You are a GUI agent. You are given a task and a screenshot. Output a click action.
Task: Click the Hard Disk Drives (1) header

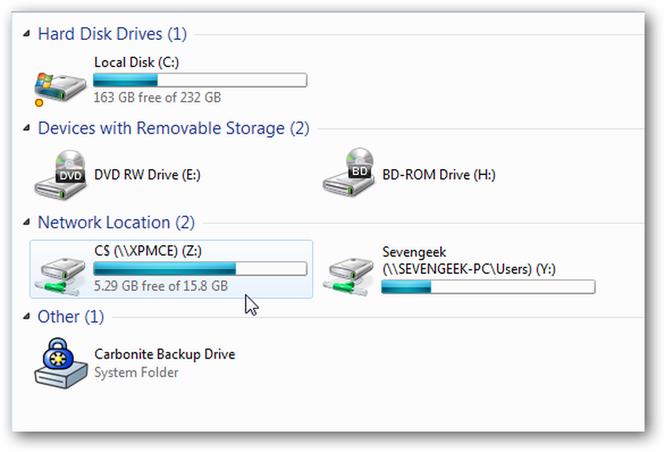112,34
